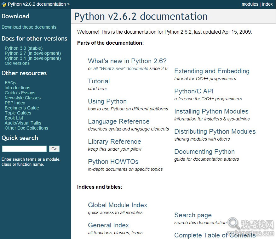Open Python HOWTOs
The height and width of the screenshot is (239, 276).
click(x=113, y=162)
